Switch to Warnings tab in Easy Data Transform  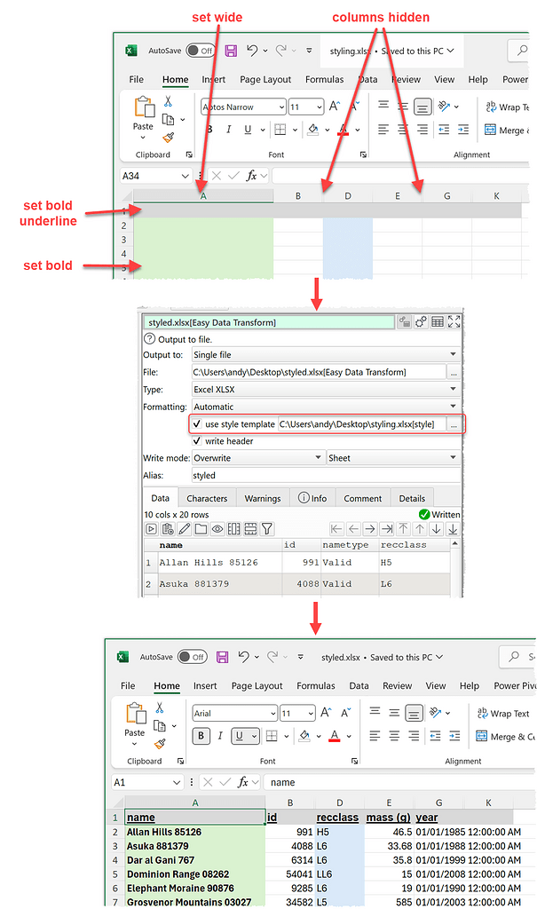click(x=263, y=498)
